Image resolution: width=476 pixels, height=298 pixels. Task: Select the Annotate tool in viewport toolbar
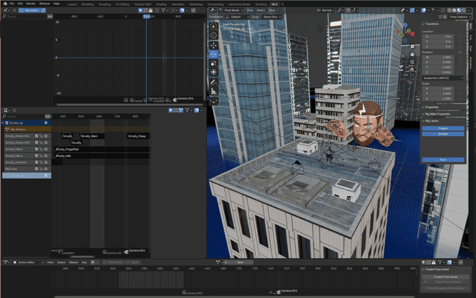point(214,83)
